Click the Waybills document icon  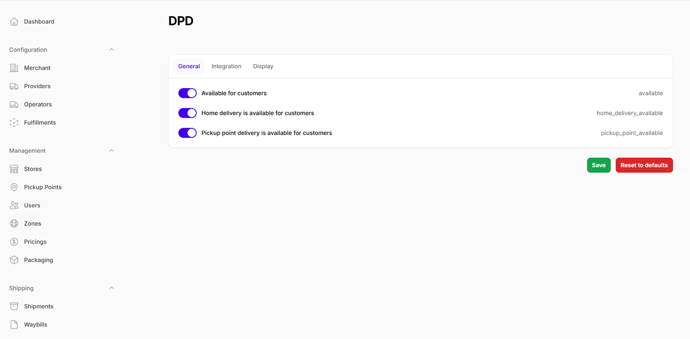click(x=14, y=324)
